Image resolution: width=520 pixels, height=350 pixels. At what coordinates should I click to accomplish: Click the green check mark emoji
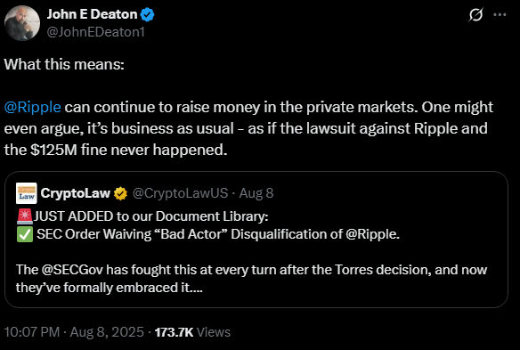pos(25,234)
